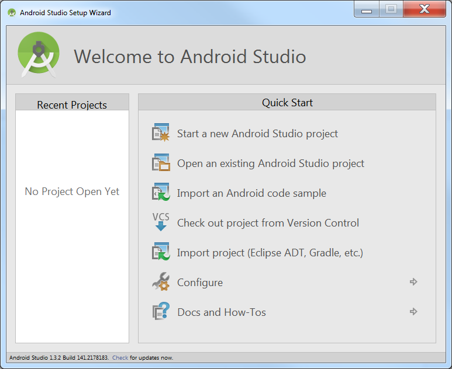Click the Android Studio 1.3.2 build text
This screenshot has height=369, width=452.
click(59, 358)
